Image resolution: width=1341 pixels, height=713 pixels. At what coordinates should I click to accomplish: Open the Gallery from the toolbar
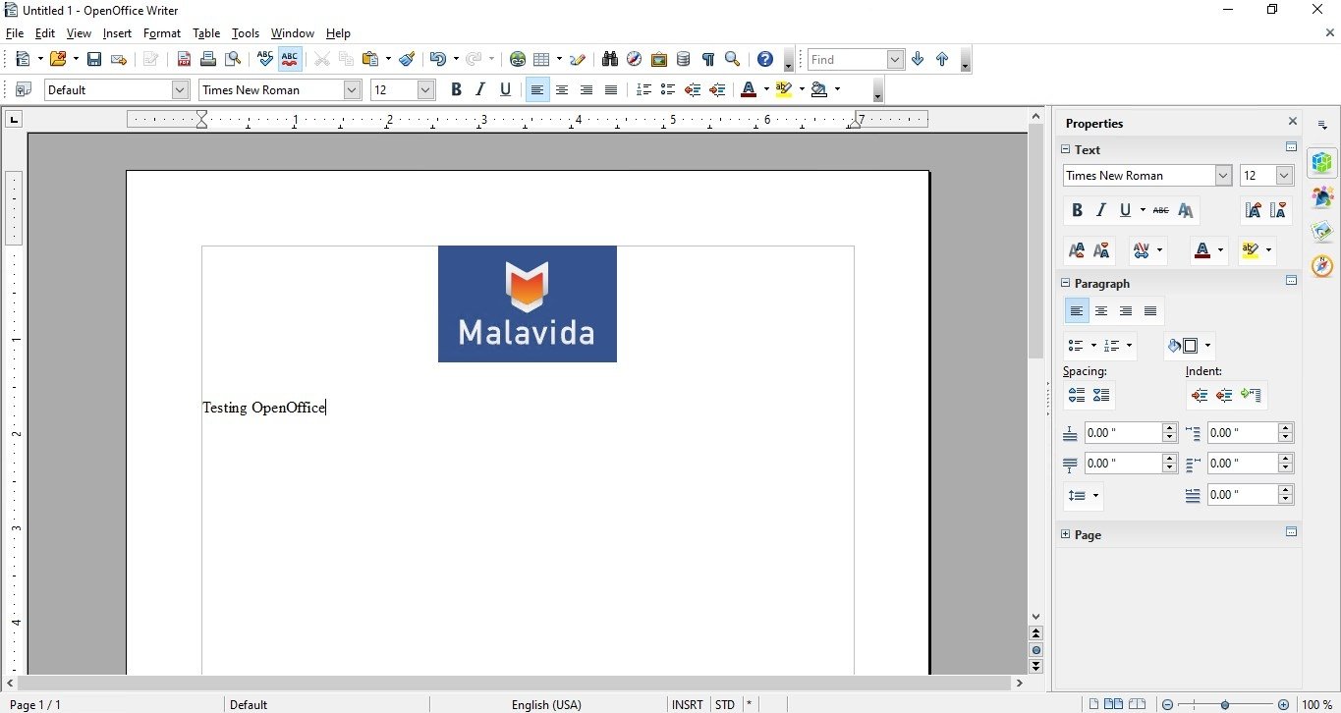point(659,59)
